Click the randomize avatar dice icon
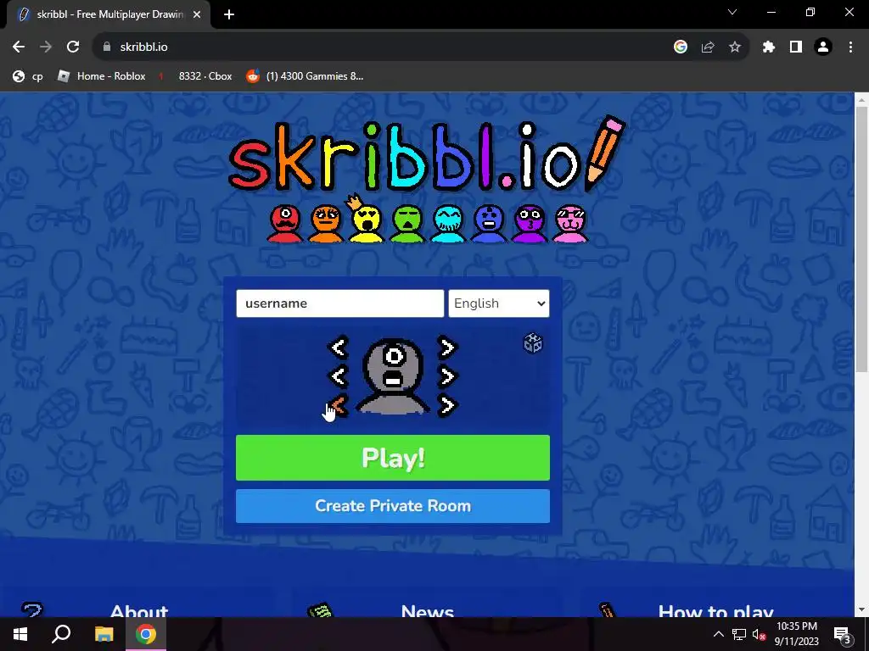The width and height of the screenshot is (869, 651). (533, 343)
